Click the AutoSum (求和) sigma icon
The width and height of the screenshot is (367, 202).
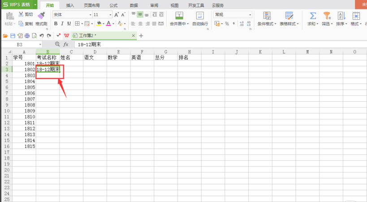pos(312,16)
